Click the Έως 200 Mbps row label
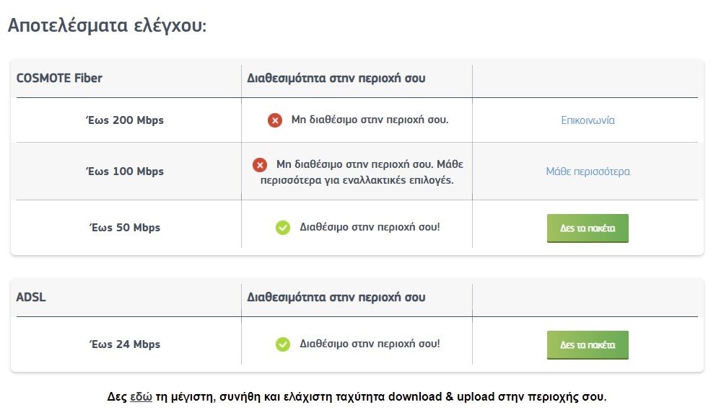Image resolution: width=716 pixels, height=410 pixels. coord(125,120)
